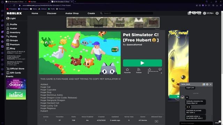Screen dimensions: 223x125
Task: Open Official Store in the sidebar
Action: 15,69
